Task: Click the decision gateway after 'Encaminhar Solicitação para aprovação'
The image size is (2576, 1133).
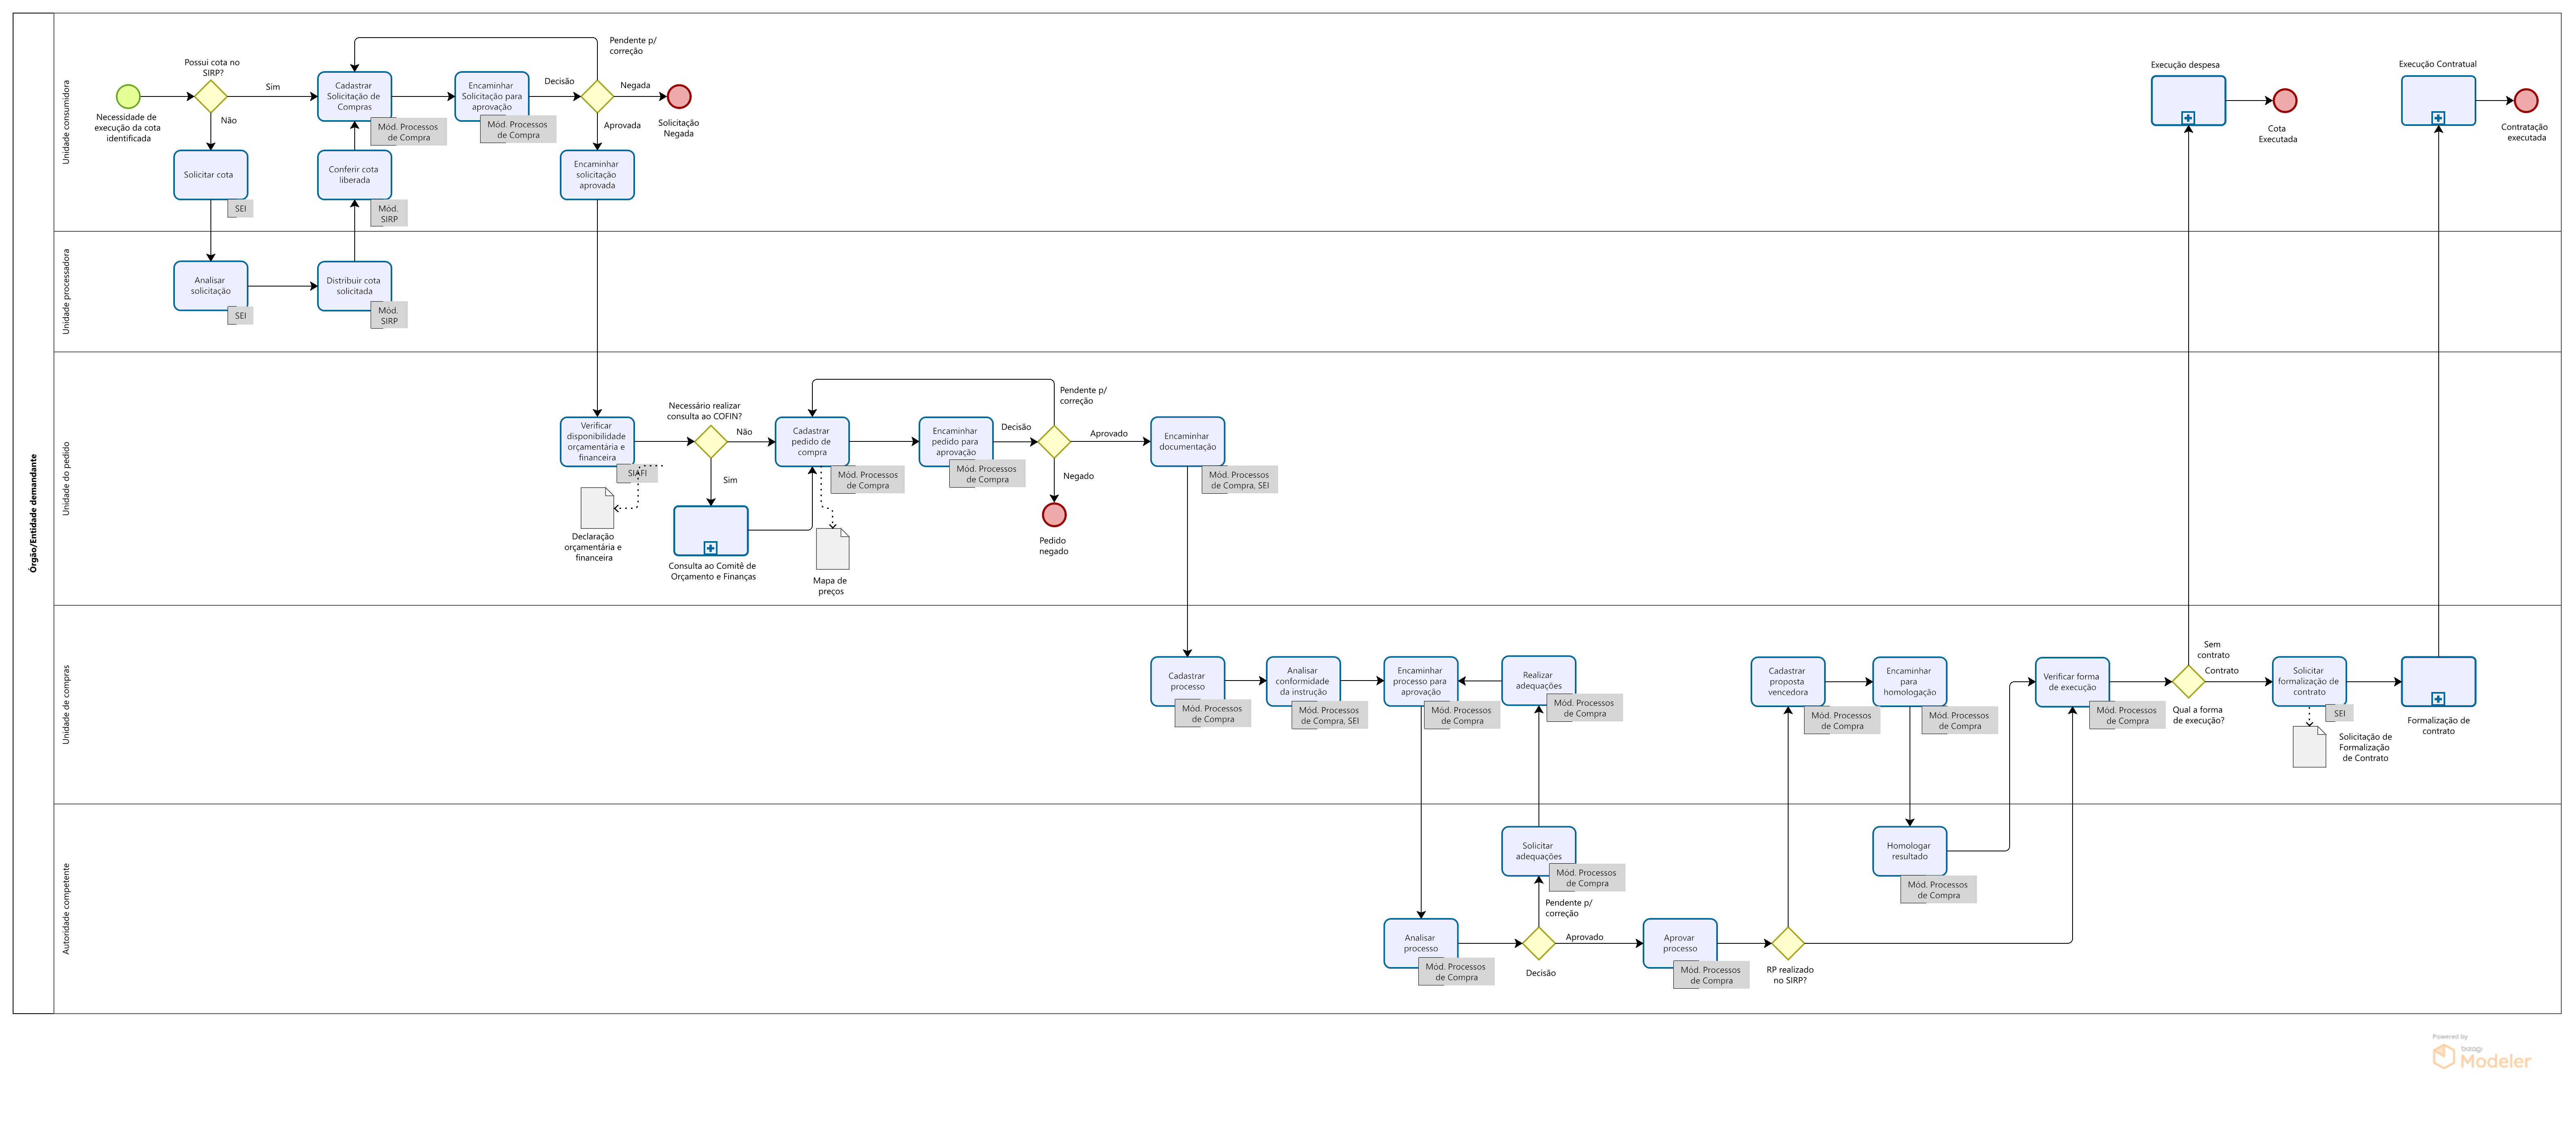Action: pos(597,96)
